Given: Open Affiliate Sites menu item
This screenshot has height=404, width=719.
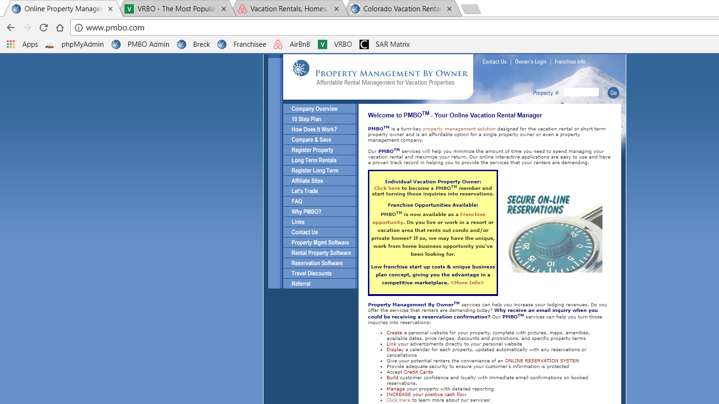Looking at the screenshot, I should click(x=320, y=180).
